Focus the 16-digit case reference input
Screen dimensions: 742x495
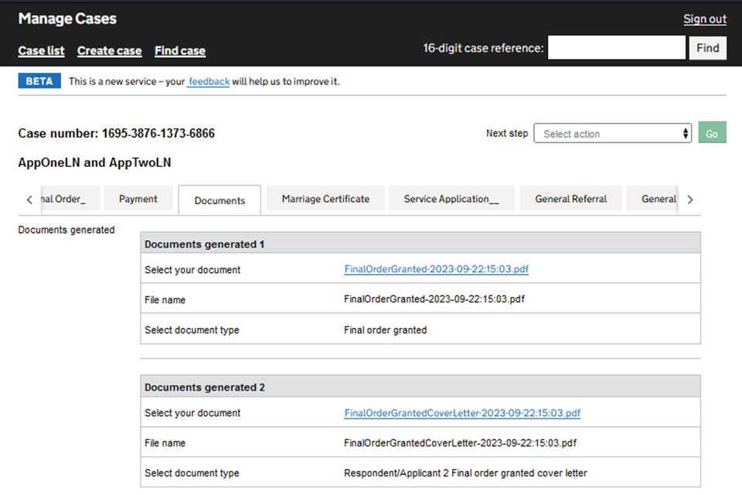(616, 48)
